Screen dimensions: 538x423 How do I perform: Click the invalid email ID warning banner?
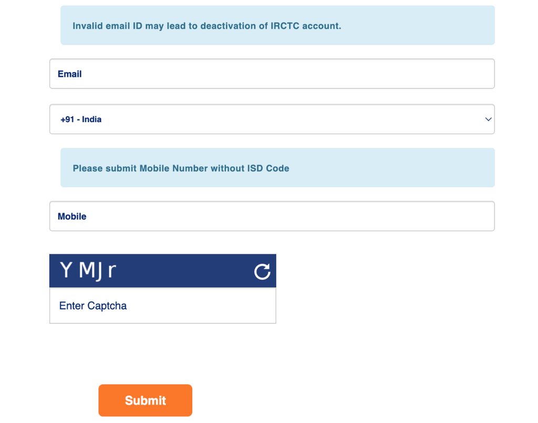277,25
